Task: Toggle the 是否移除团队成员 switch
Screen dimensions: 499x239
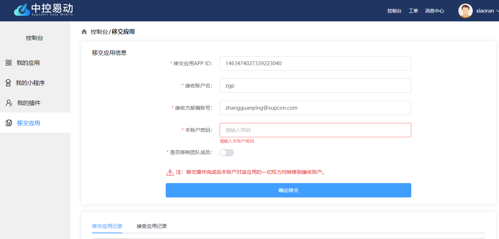Action: [x=227, y=153]
